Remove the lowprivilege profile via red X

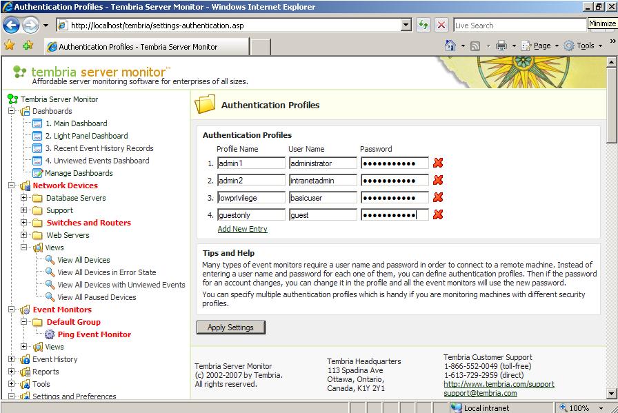click(438, 197)
